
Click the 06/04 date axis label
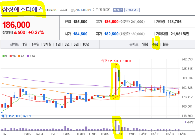coord(182,134)
